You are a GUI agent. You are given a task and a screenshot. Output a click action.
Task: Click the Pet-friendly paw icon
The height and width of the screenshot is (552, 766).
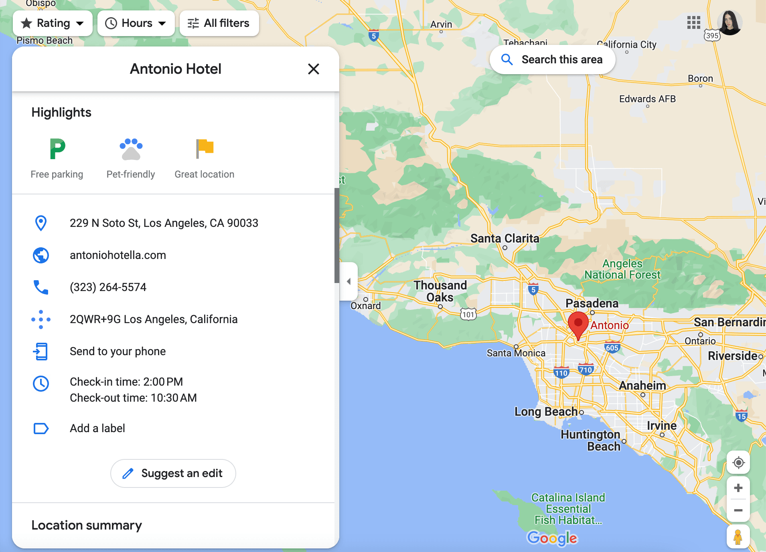point(131,149)
